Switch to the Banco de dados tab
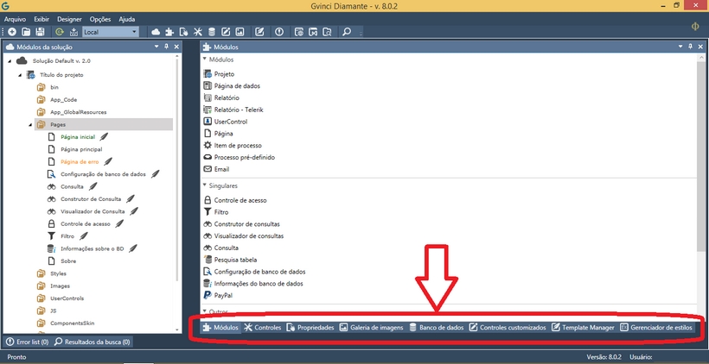Viewport: 709px width, 364px height. [436, 328]
